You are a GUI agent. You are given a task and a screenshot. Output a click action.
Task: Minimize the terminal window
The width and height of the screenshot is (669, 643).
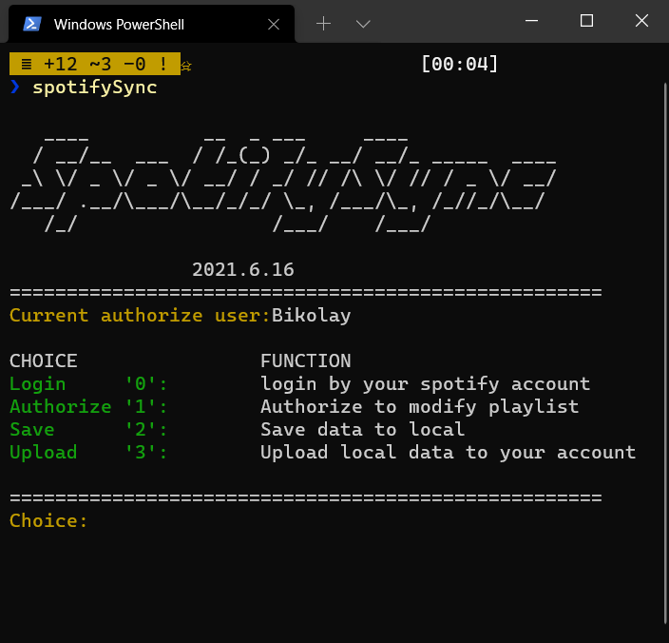531,21
